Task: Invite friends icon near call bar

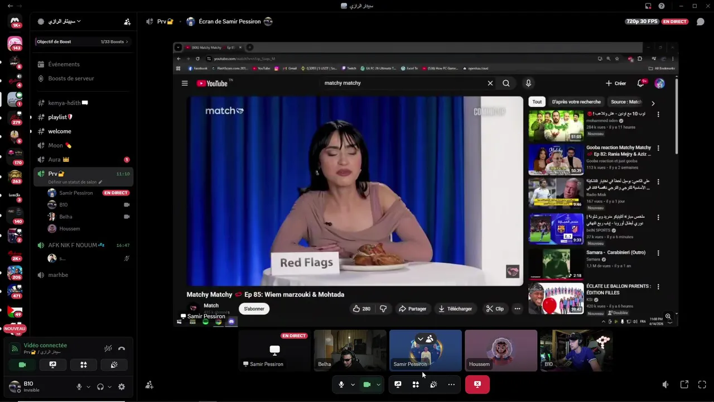Action: (x=149, y=385)
